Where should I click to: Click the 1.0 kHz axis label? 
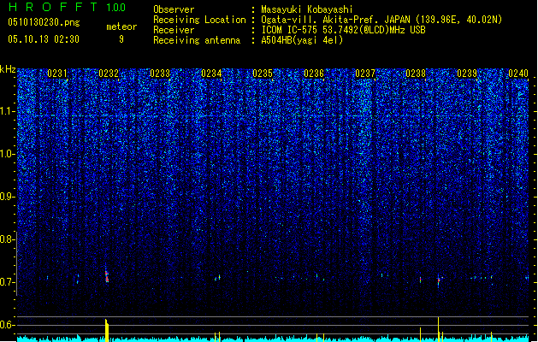(x=8, y=154)
